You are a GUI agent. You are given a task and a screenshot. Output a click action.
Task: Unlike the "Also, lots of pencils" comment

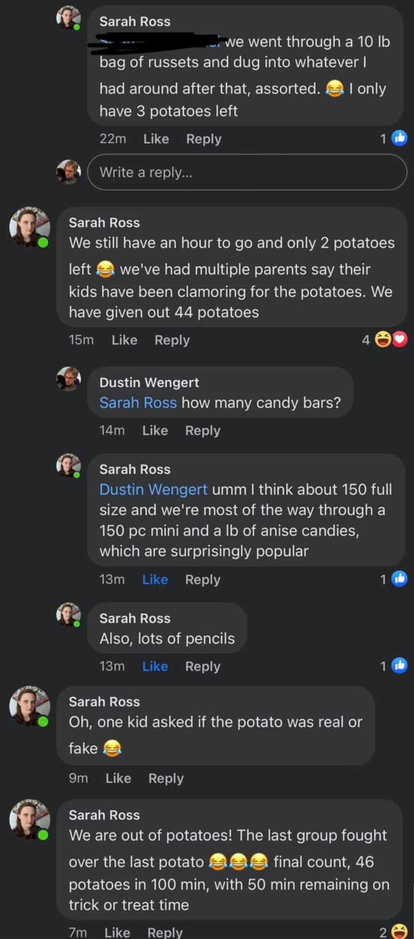tap(155, 666)
